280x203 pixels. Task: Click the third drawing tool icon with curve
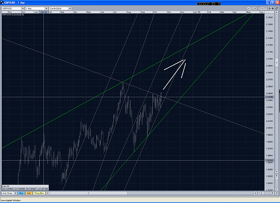255,8
